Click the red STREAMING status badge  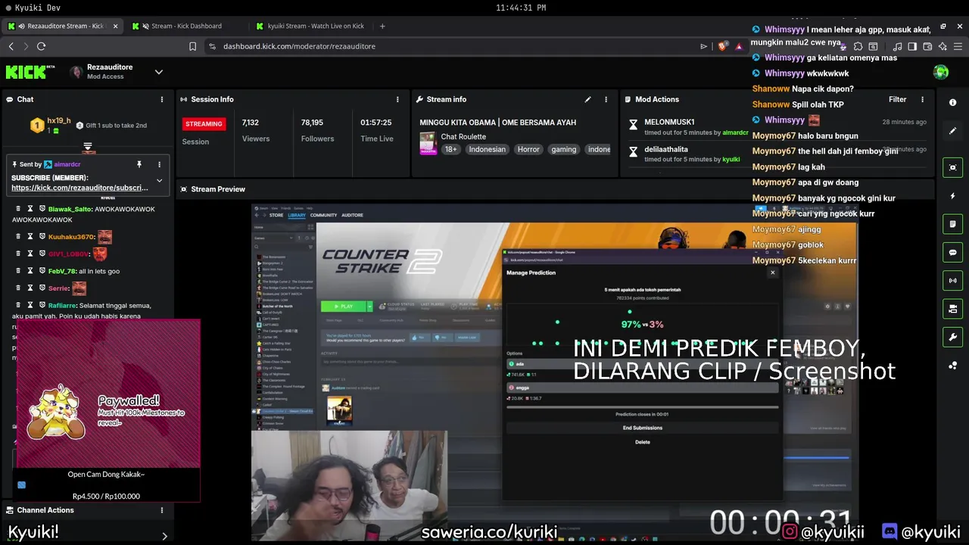coord(204,123)
